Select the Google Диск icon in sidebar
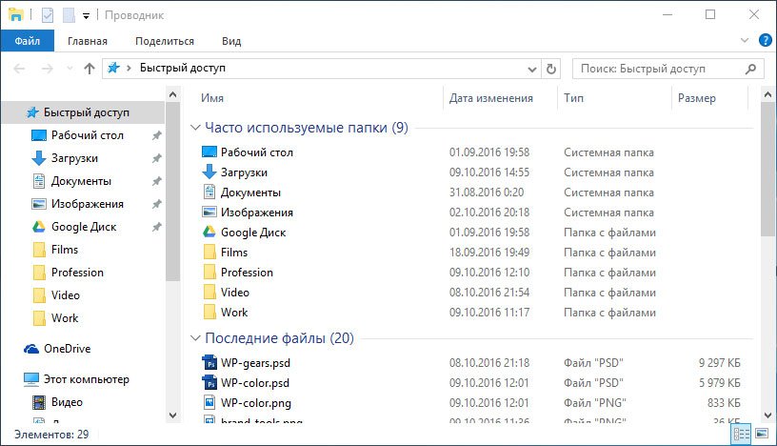This screenshot has height=446, width=777. point(39,227)
